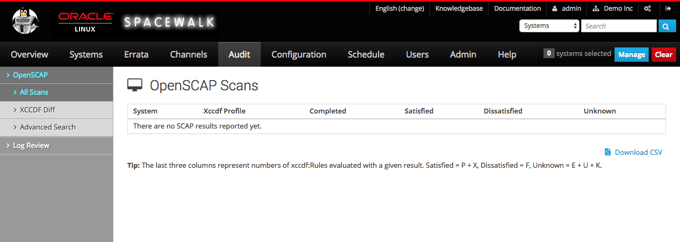Open preferences via the gears icon
Screen dimensions: 680x242
[x=648, y=9]
